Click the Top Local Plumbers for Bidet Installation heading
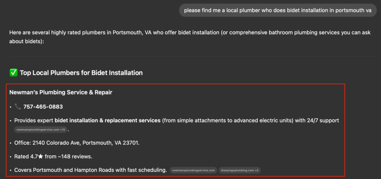The width and height of the screenshot is (381, 179). pyautogui.click(x=81, y=73)
